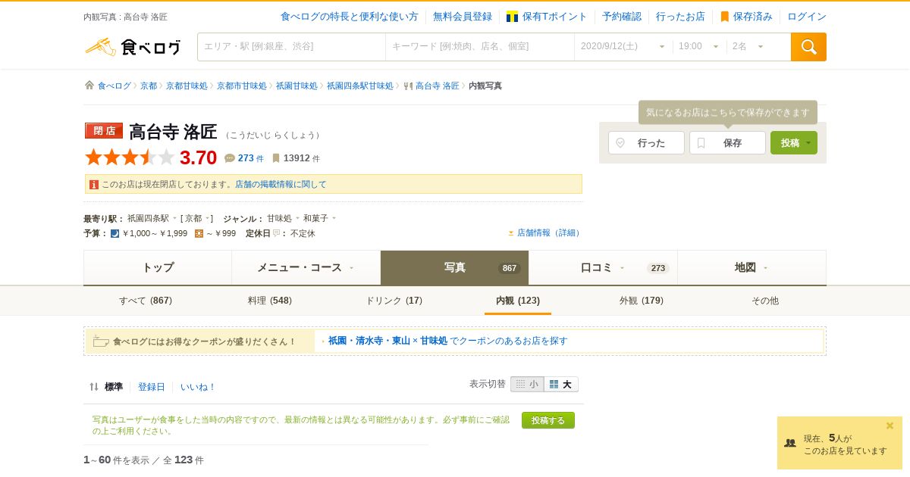The height and width of the screenshot is (477, 910).
Task: Click the star rating graphic
Action: [130, 157]
